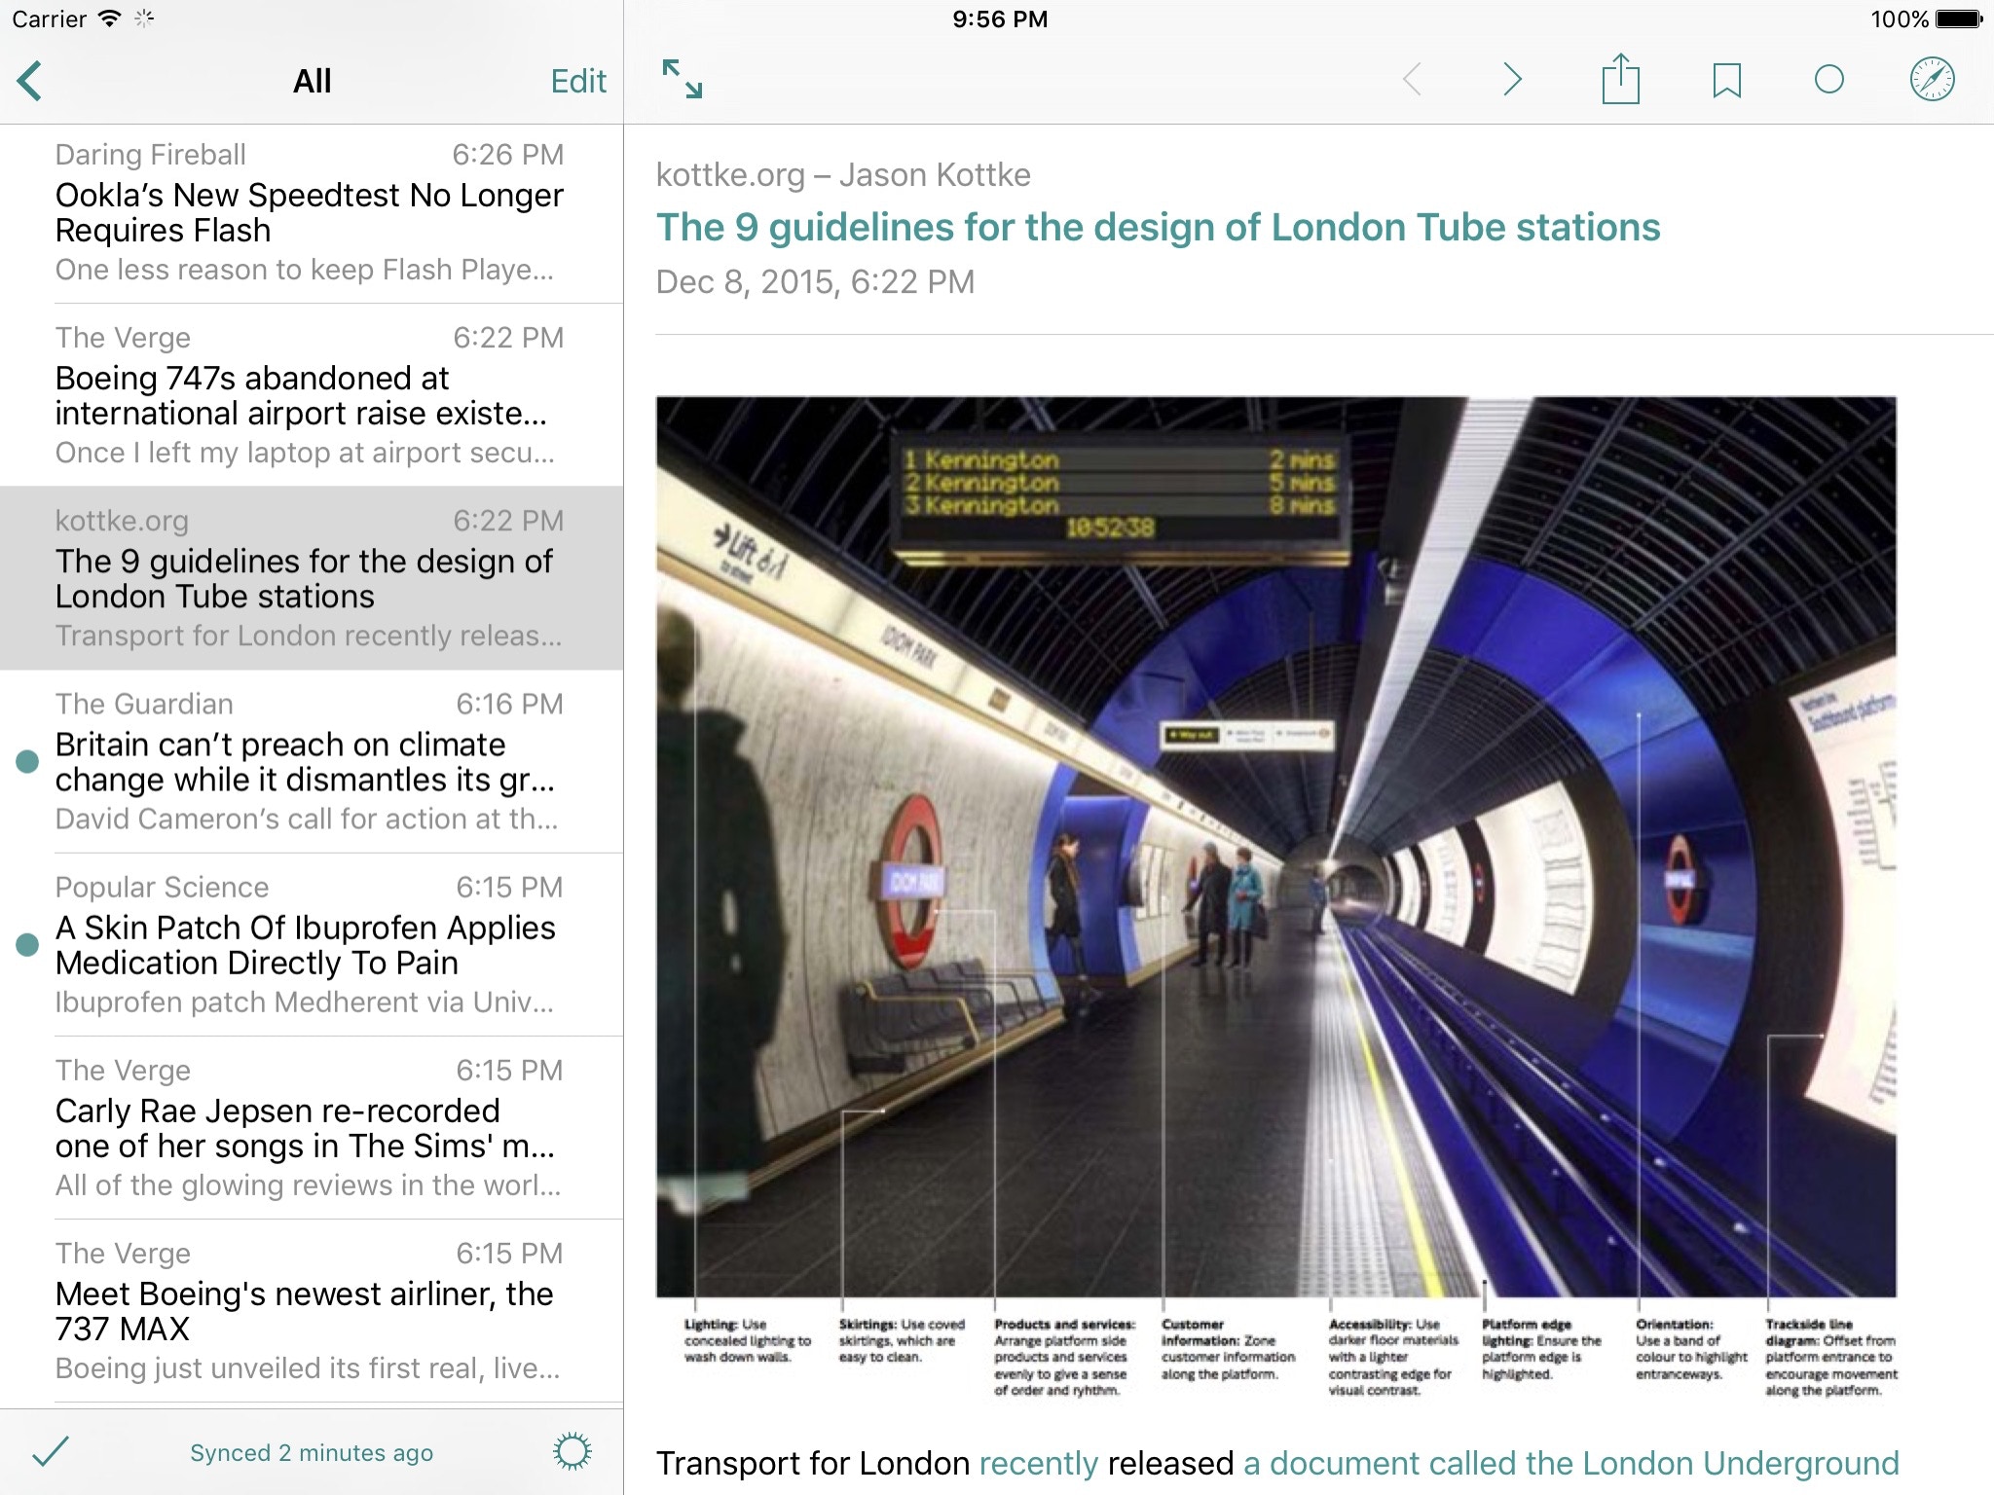
Task: Expand article to full screen
Action: 682,79
